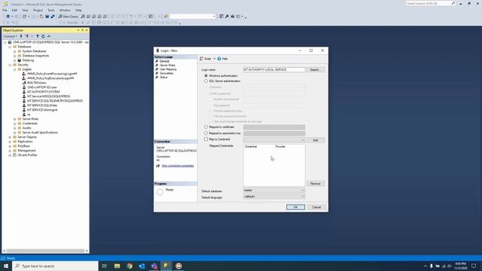Open the notification center icon
The height and width of the screenshot is (271, 482).
point(474,266)
